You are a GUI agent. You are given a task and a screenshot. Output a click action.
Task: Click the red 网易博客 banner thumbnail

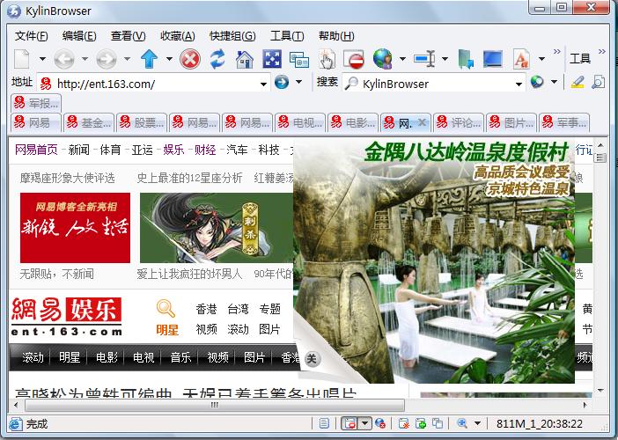click(x=76, y=228)
